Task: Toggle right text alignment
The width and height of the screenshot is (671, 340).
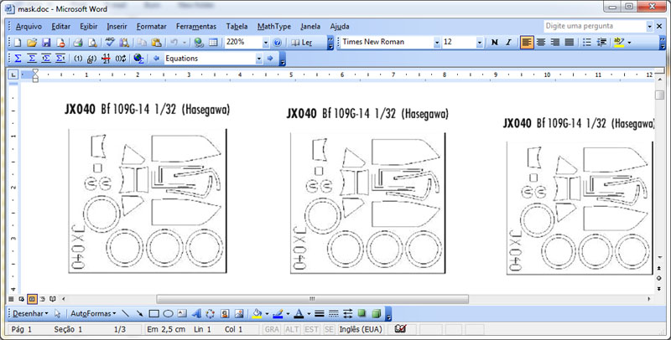Action: tap(555, 42)
